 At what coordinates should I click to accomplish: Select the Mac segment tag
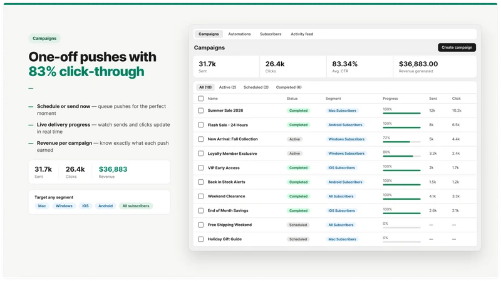coord(42,206)
